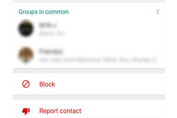Tap the red "Block" label
The image size is (177, 118).
click(47, 84)
